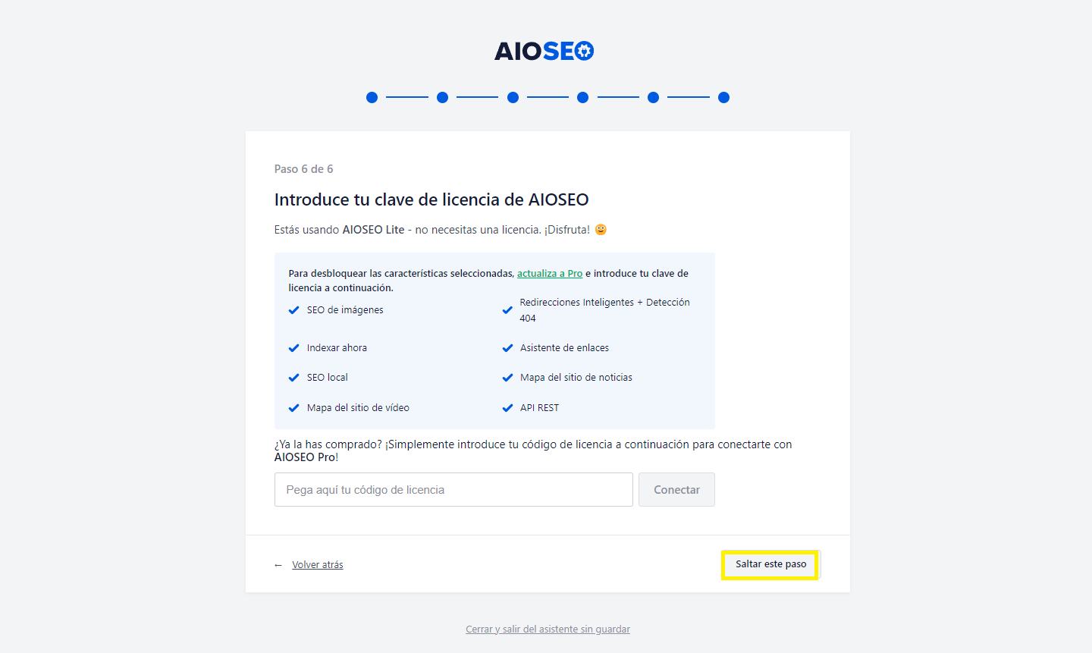The image size is (1092, 653).
Task: Click the SEO local checkmark icon
Action: tap(294, 378)
